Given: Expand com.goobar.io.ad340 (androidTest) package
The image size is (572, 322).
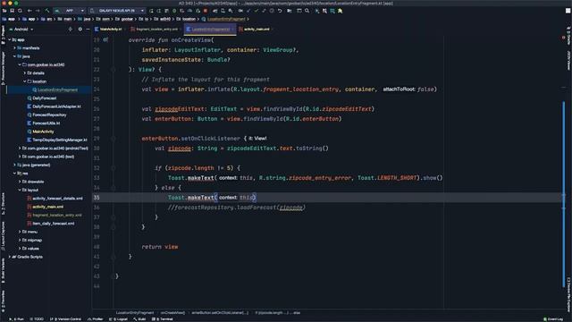Looking at the screenshot, I should coord(20,148).
